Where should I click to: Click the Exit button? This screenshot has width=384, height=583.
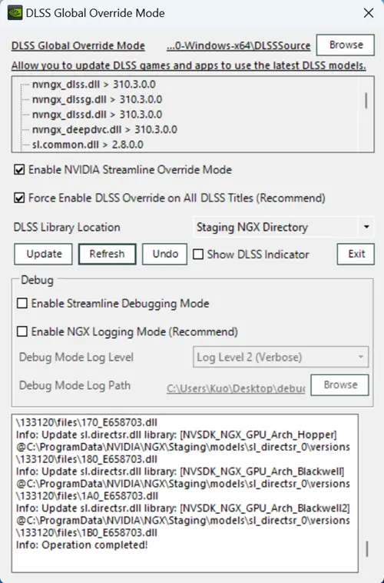click(356, 254)
